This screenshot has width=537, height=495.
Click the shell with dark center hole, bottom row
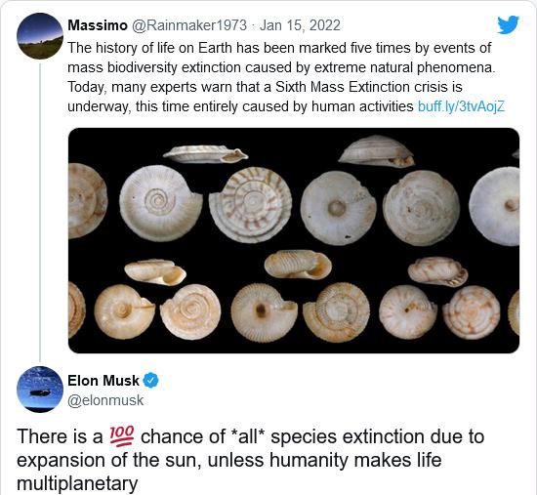(x=263, y=312)
